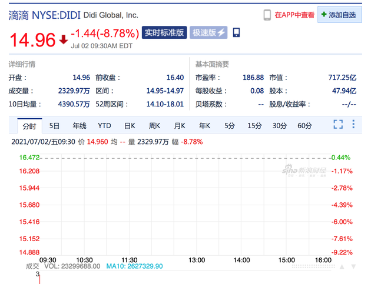This screenshot has height=284, width=371.
Task: Switch to 极速版 fast mode
Action: 208,32
